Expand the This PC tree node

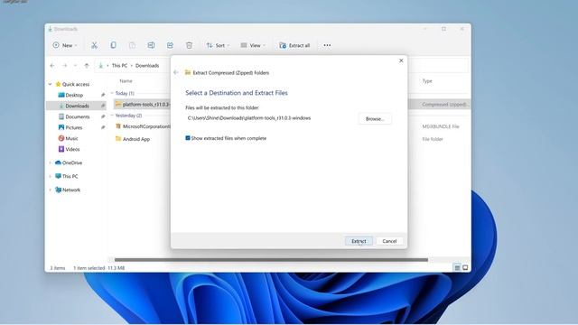tap(51, 177)
